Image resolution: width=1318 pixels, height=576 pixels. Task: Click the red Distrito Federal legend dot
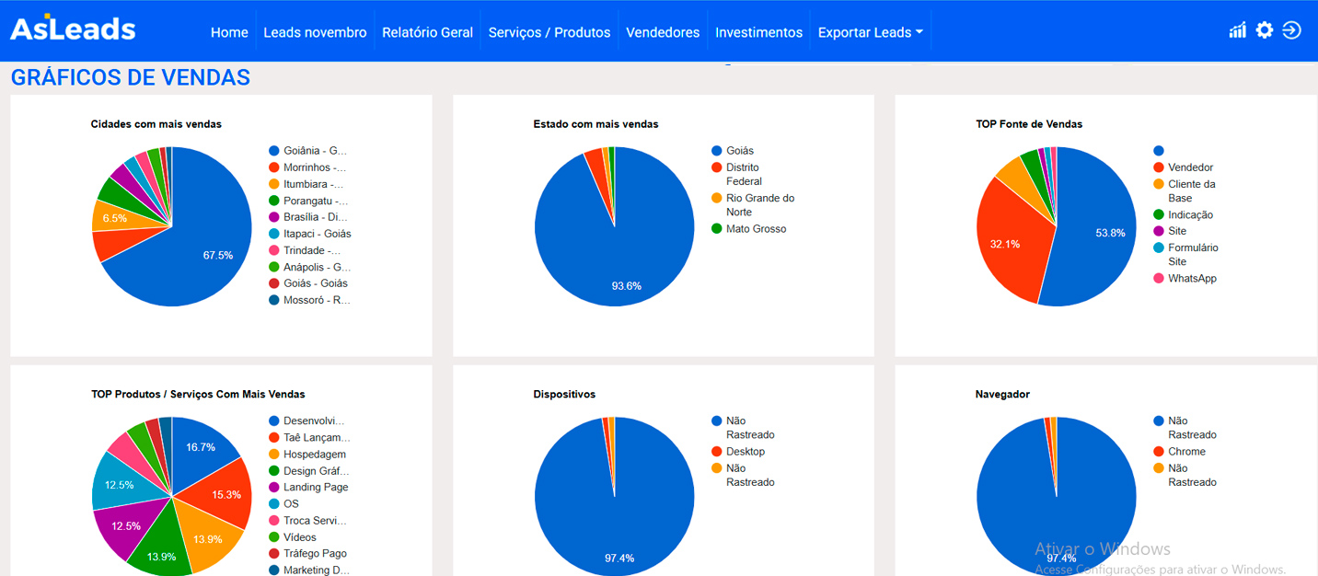(716, 167)
